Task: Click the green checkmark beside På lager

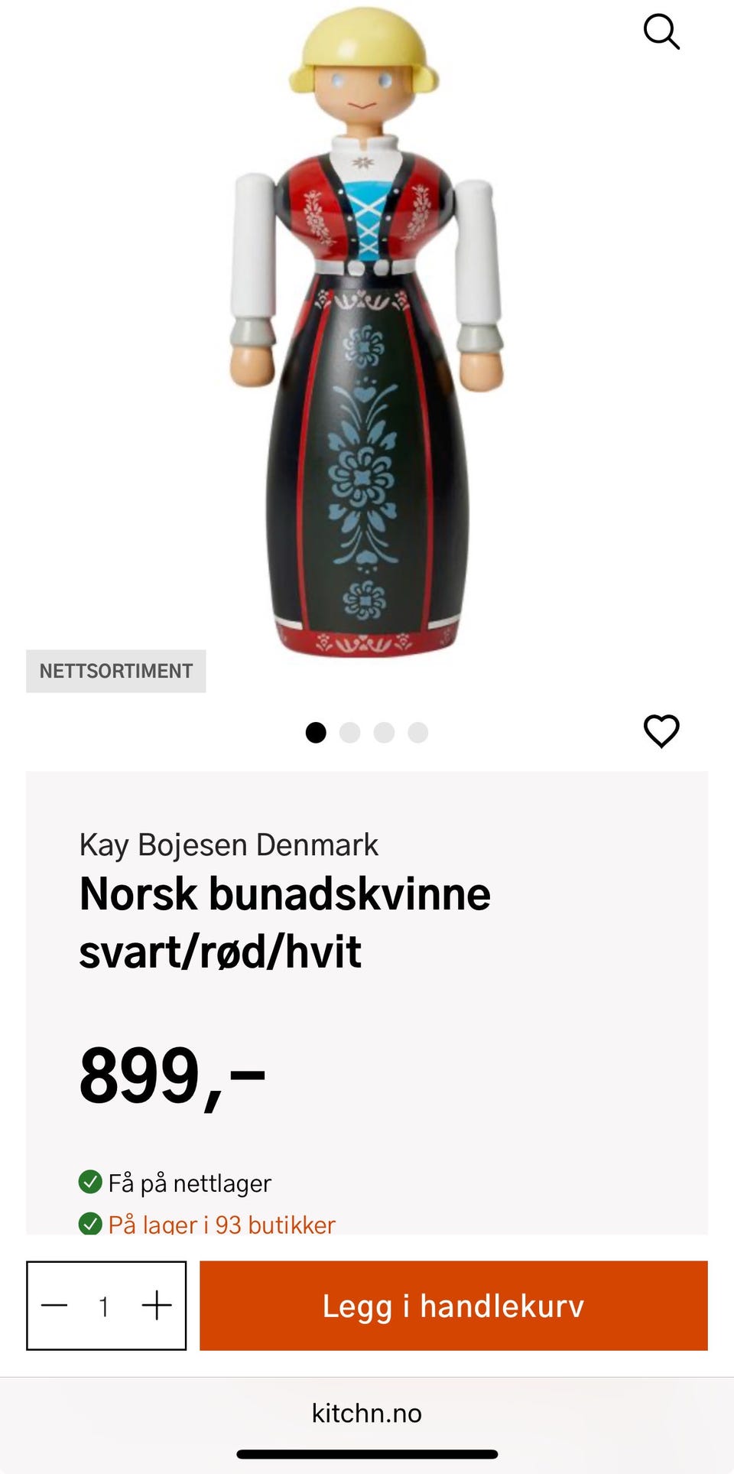Action: (x=90, y=1224)
